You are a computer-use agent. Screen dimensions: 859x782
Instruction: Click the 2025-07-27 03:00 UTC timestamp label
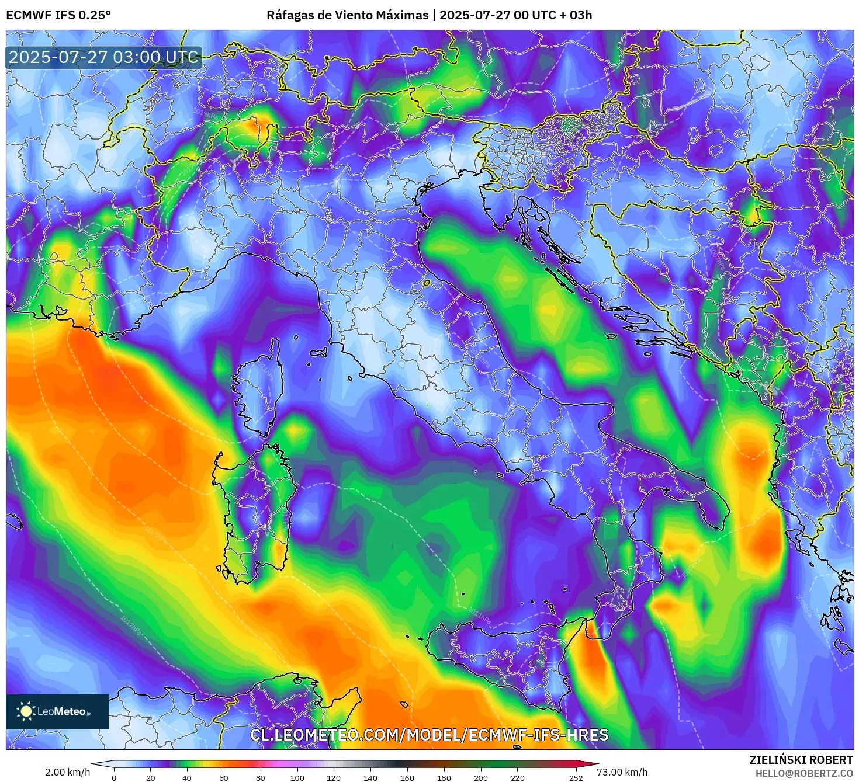(x=103, y=57)
